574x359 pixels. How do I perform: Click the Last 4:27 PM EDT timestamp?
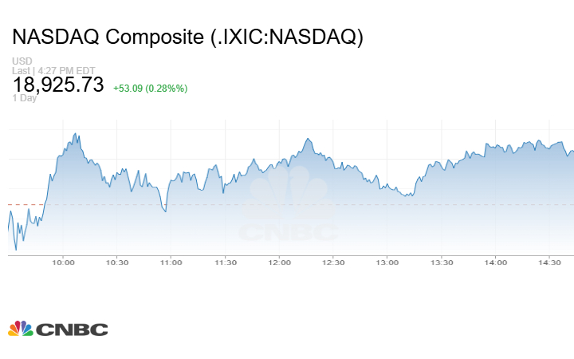(53, 70)
